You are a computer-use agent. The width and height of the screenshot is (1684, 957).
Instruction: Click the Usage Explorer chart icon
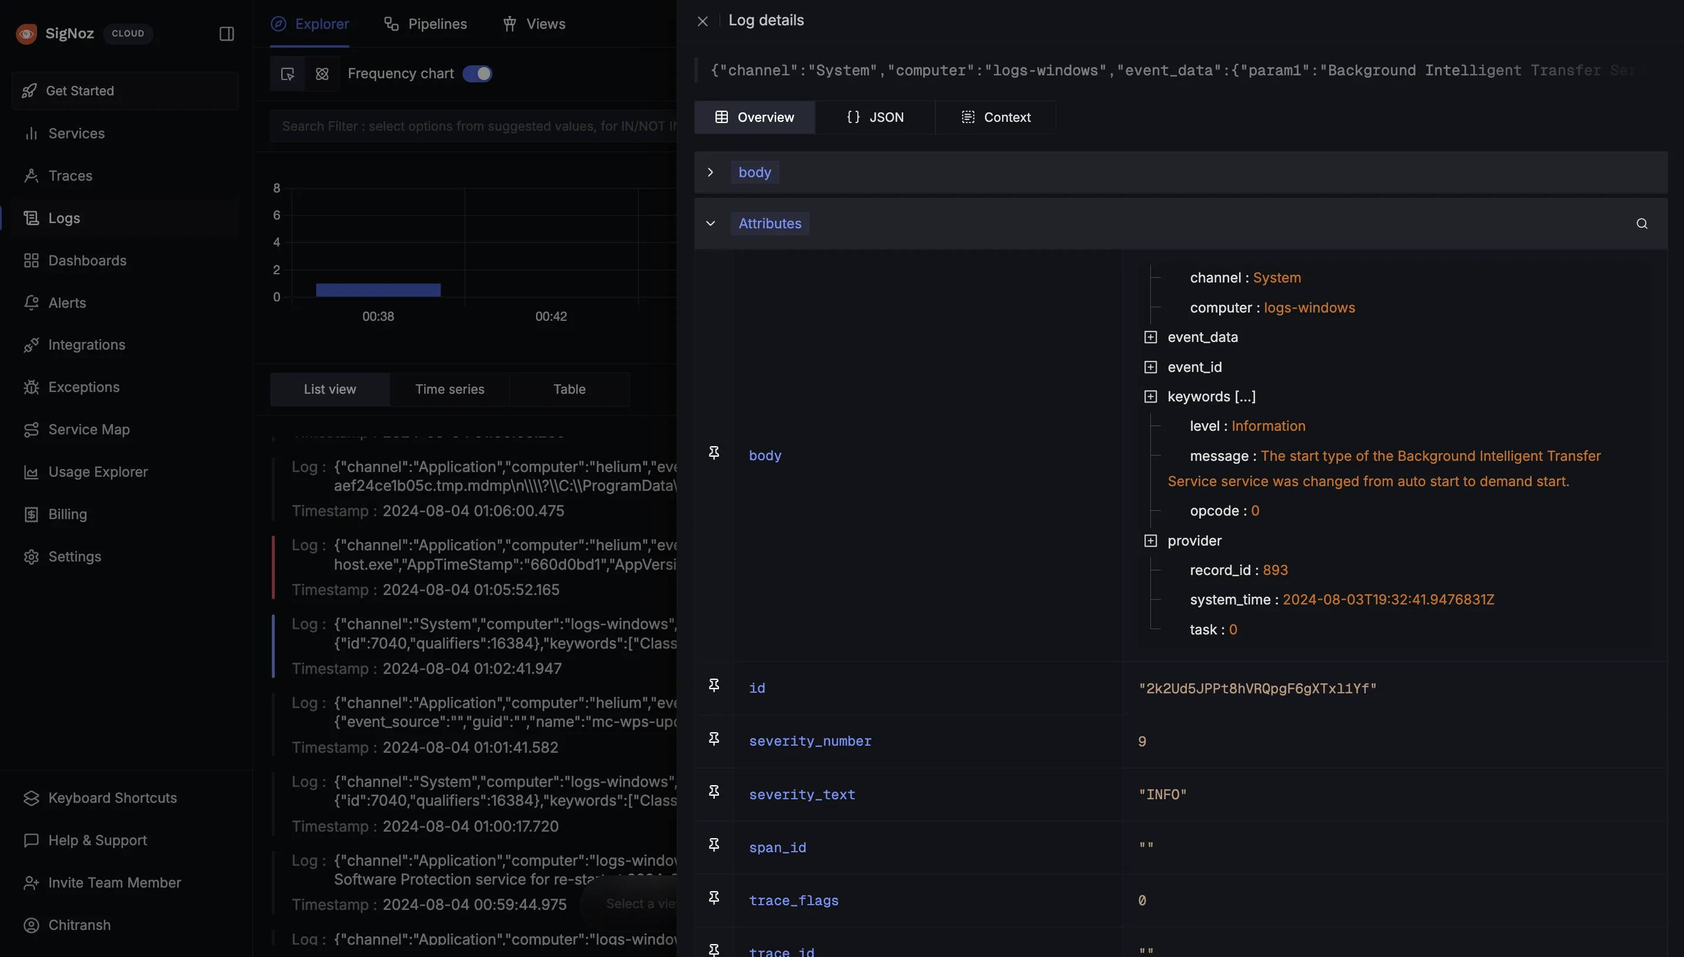[x=31, y=472]
